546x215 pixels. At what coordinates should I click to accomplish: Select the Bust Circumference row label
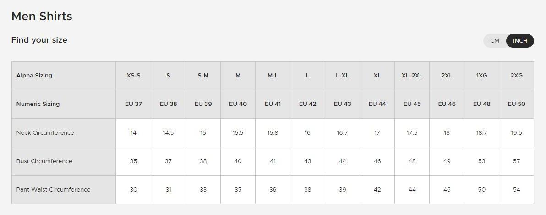pyautogui.click(x=44, y=161)
